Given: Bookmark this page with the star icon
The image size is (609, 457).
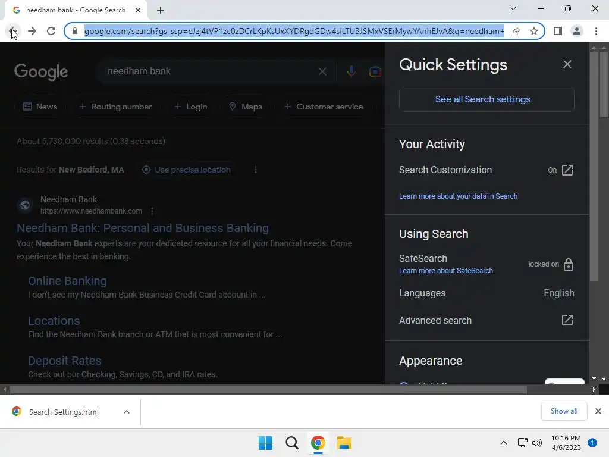Looking at the screenshot, I should [x=534, y=31].
